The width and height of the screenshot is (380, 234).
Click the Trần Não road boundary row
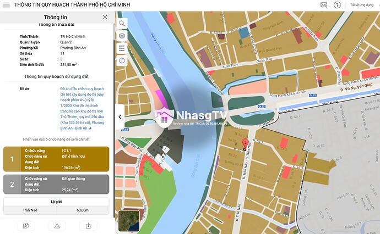point(57,210)
